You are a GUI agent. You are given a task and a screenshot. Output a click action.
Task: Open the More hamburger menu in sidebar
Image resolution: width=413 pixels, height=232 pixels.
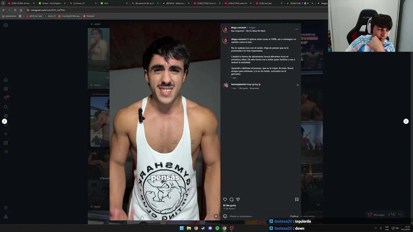(5, 208)
